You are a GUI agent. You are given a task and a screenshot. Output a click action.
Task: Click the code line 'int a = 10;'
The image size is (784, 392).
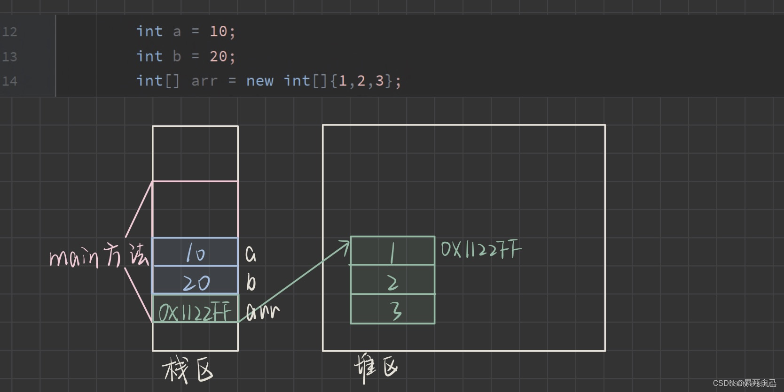pos(186,31)
